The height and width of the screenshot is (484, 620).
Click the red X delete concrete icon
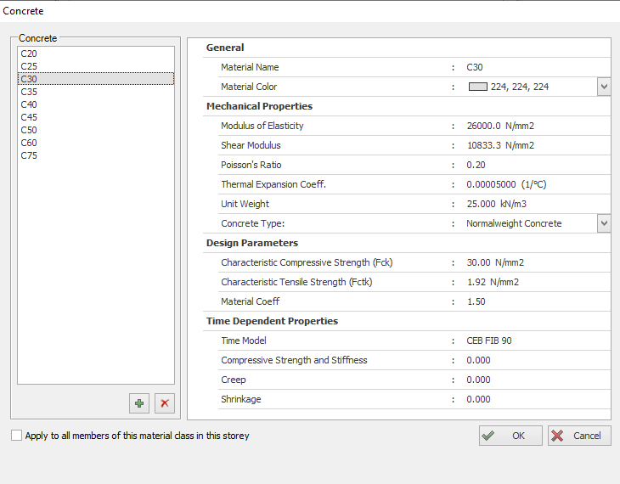[165, 403]
